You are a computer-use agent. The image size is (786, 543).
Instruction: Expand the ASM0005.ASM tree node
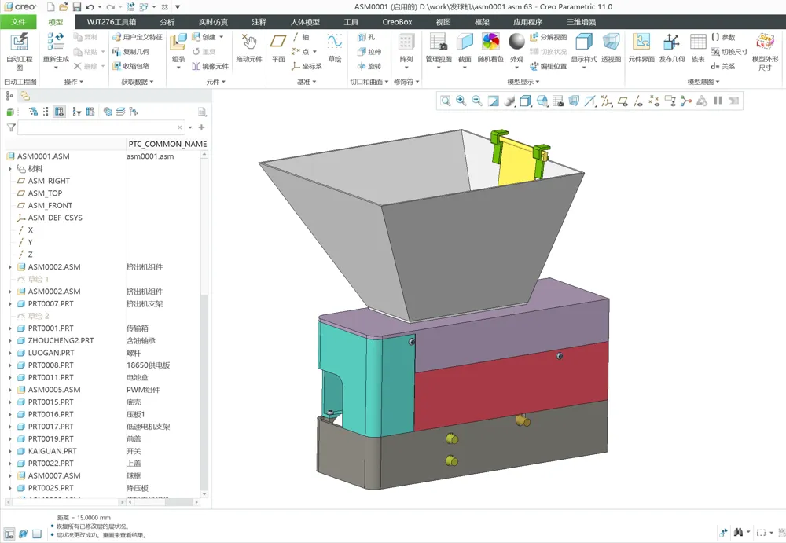(x=10, y=390)
